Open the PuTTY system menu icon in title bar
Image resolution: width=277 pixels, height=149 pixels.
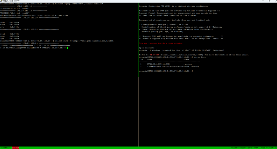click(1, 1)
